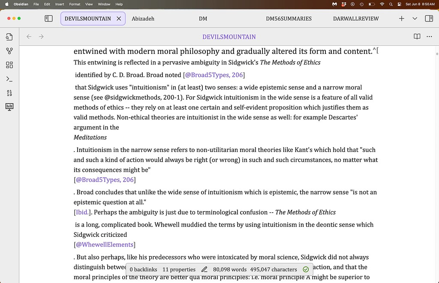The height and width of the screenshot is (283, 439).
Task: Open the graph view from the sidebar
Action: tap(9, 51)
